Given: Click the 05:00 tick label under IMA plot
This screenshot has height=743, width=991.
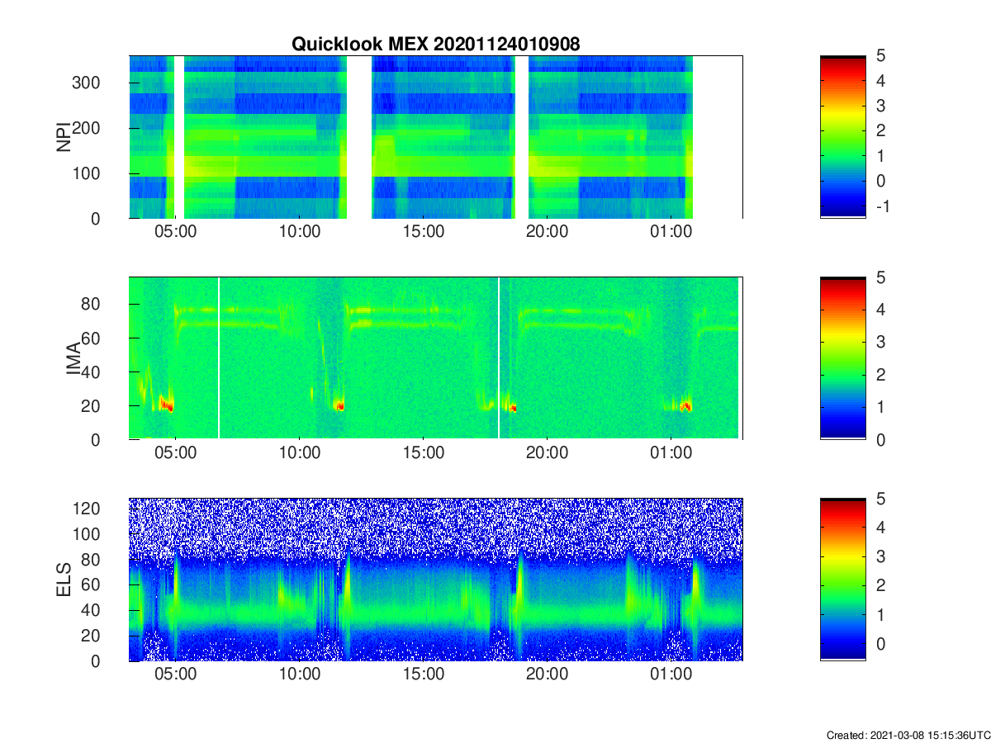Looking at the screenshot, I should pyautogui.click(x=176, y=453).
